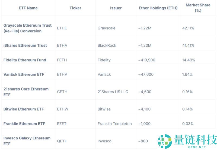The width and height of the screenshot is (217, 150).
Task: Select Invesco Galaxy Ethereum ETF name
Action: (x=27, y=141)
